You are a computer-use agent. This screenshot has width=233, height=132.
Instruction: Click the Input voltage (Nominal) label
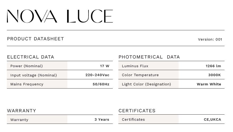[34, 75]
